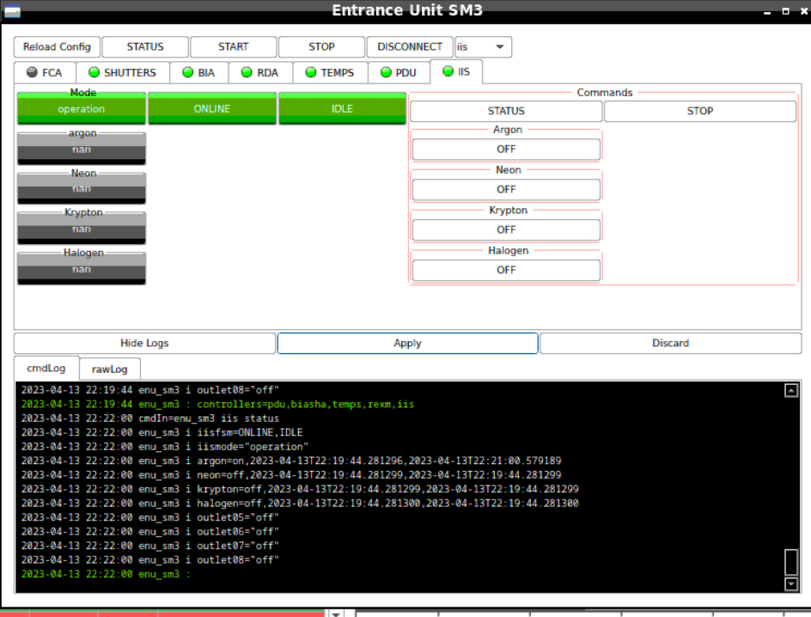Select the BIA tab
The image size is (811, 617).
198,73
